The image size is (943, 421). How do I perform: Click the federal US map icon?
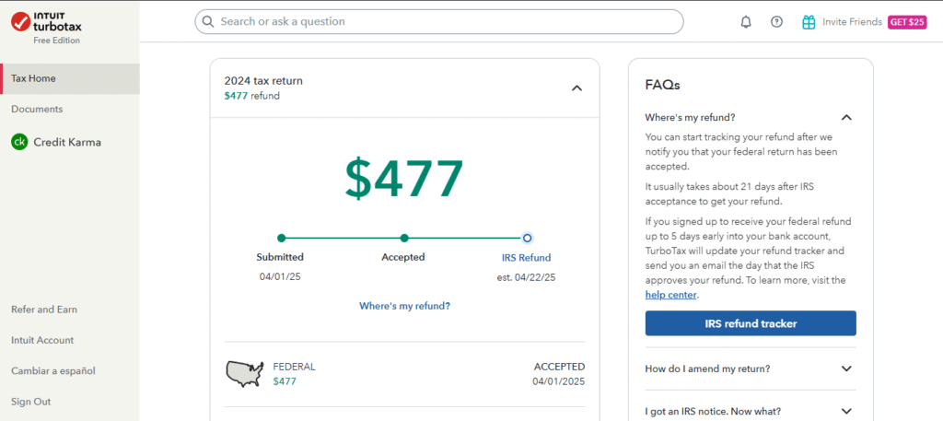pyautogui.click(x=244, y=373)
